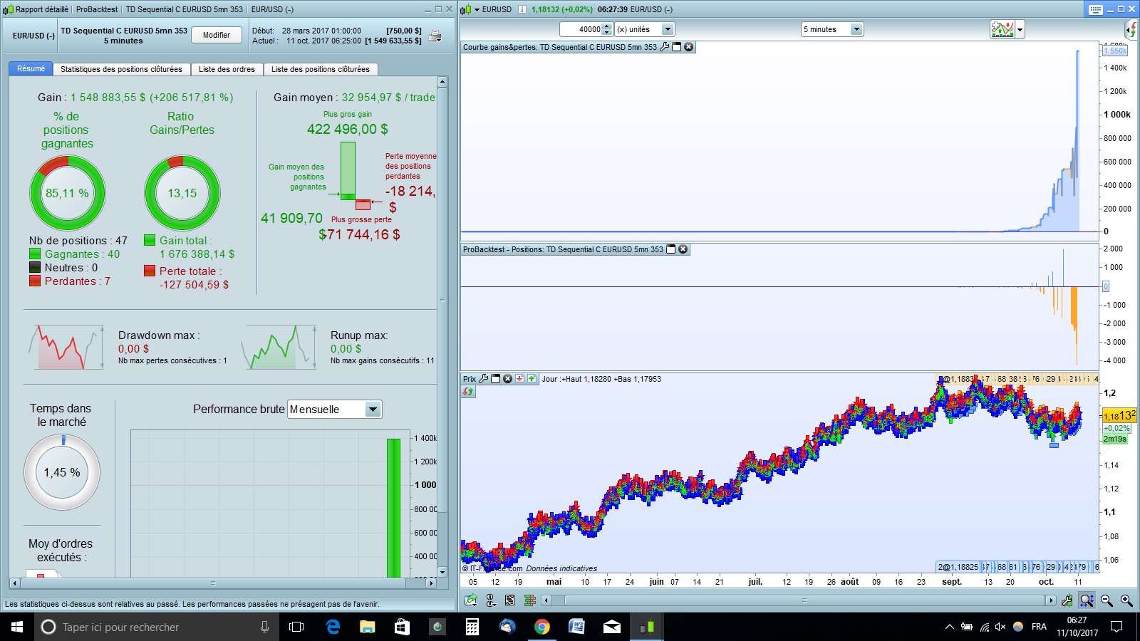Toggle the zoom-fit magnifier tool

pyautogui.click(x=1087, y=600)
